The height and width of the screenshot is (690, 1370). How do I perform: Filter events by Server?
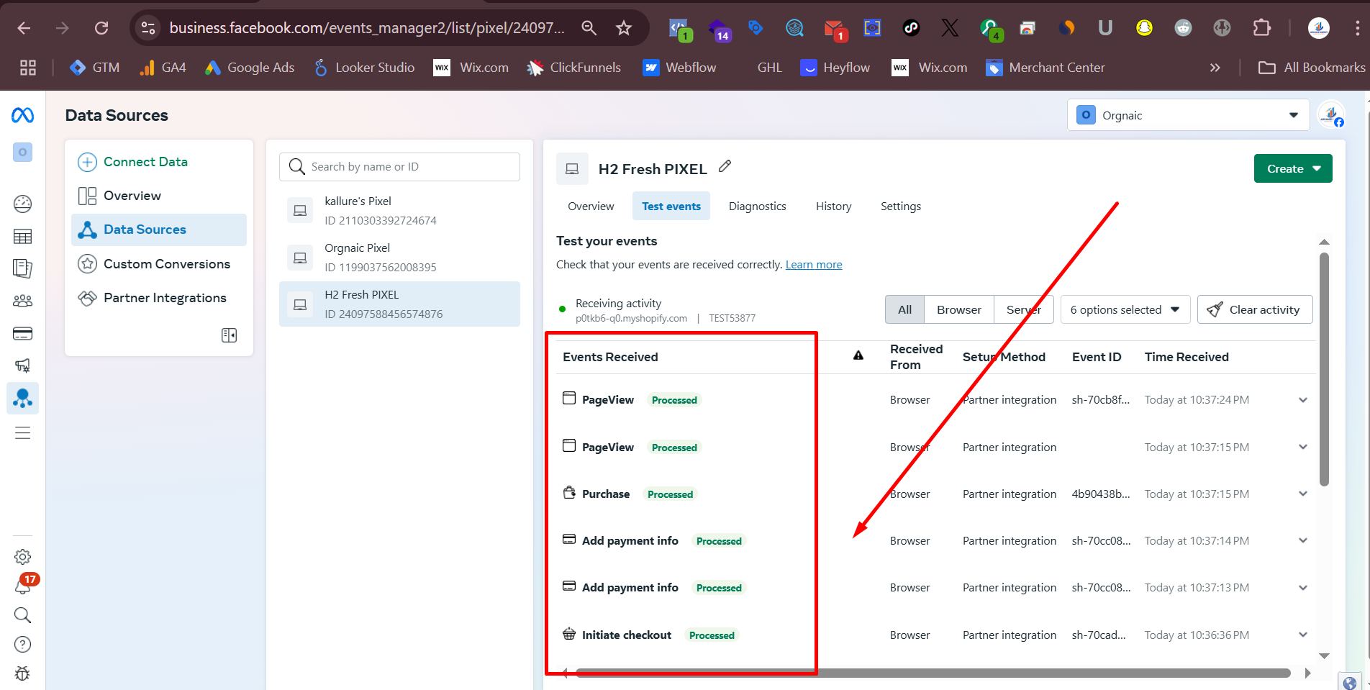[x=1023, y=309]
